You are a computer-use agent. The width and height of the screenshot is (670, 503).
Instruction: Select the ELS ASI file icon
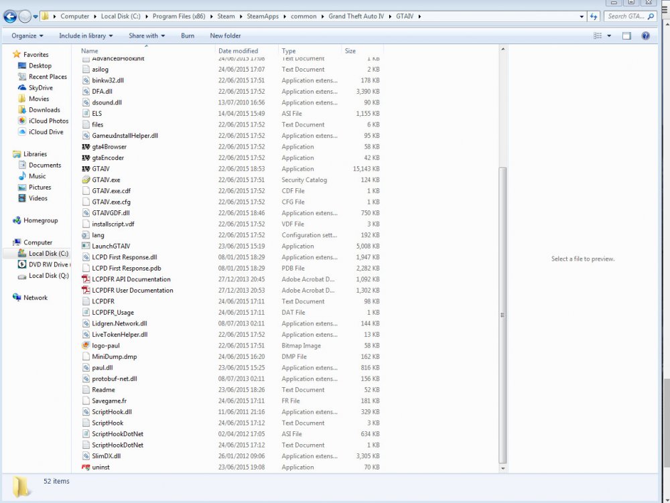coord(86,114)
